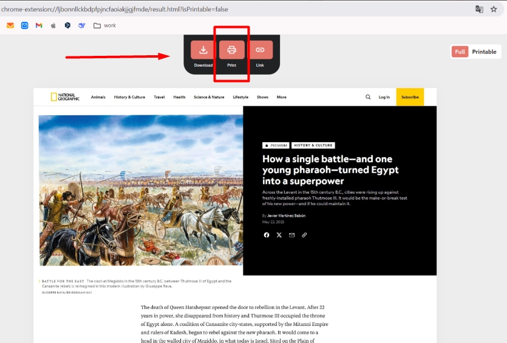
Task: Share the article on X
Action: coord(279,235)
